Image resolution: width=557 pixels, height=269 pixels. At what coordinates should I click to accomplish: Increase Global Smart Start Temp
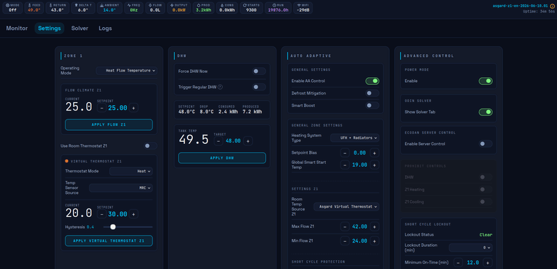375,165
